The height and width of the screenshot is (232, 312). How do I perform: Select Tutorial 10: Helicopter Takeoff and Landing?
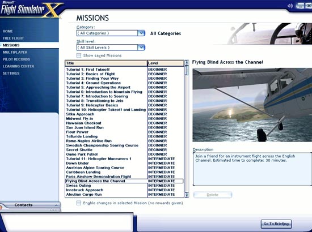click(x=124, y=110)
